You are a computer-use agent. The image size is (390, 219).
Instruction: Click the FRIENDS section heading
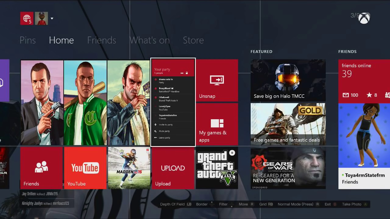tap(347, 52)
